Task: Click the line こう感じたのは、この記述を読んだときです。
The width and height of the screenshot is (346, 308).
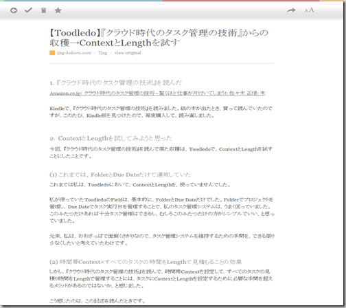Action: (x=97, y=300)
